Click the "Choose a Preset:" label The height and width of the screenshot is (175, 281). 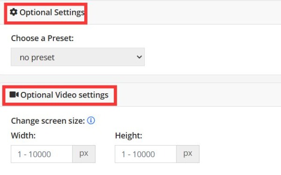[42, 38]
